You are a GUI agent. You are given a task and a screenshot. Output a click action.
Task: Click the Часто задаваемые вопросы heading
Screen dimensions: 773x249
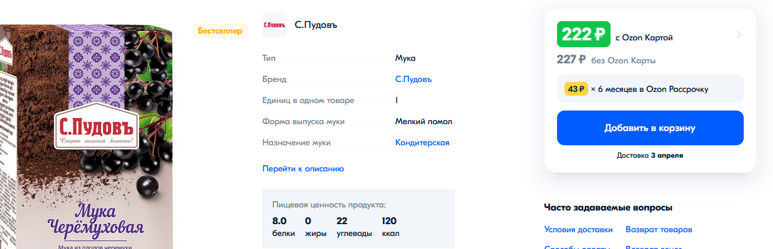[607, 207]
